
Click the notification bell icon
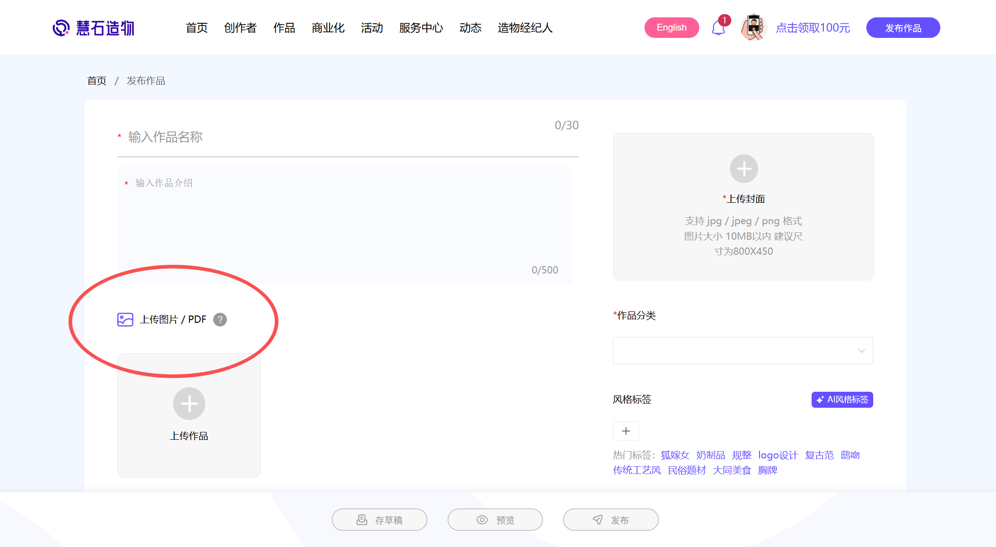[x=718, y=28]
